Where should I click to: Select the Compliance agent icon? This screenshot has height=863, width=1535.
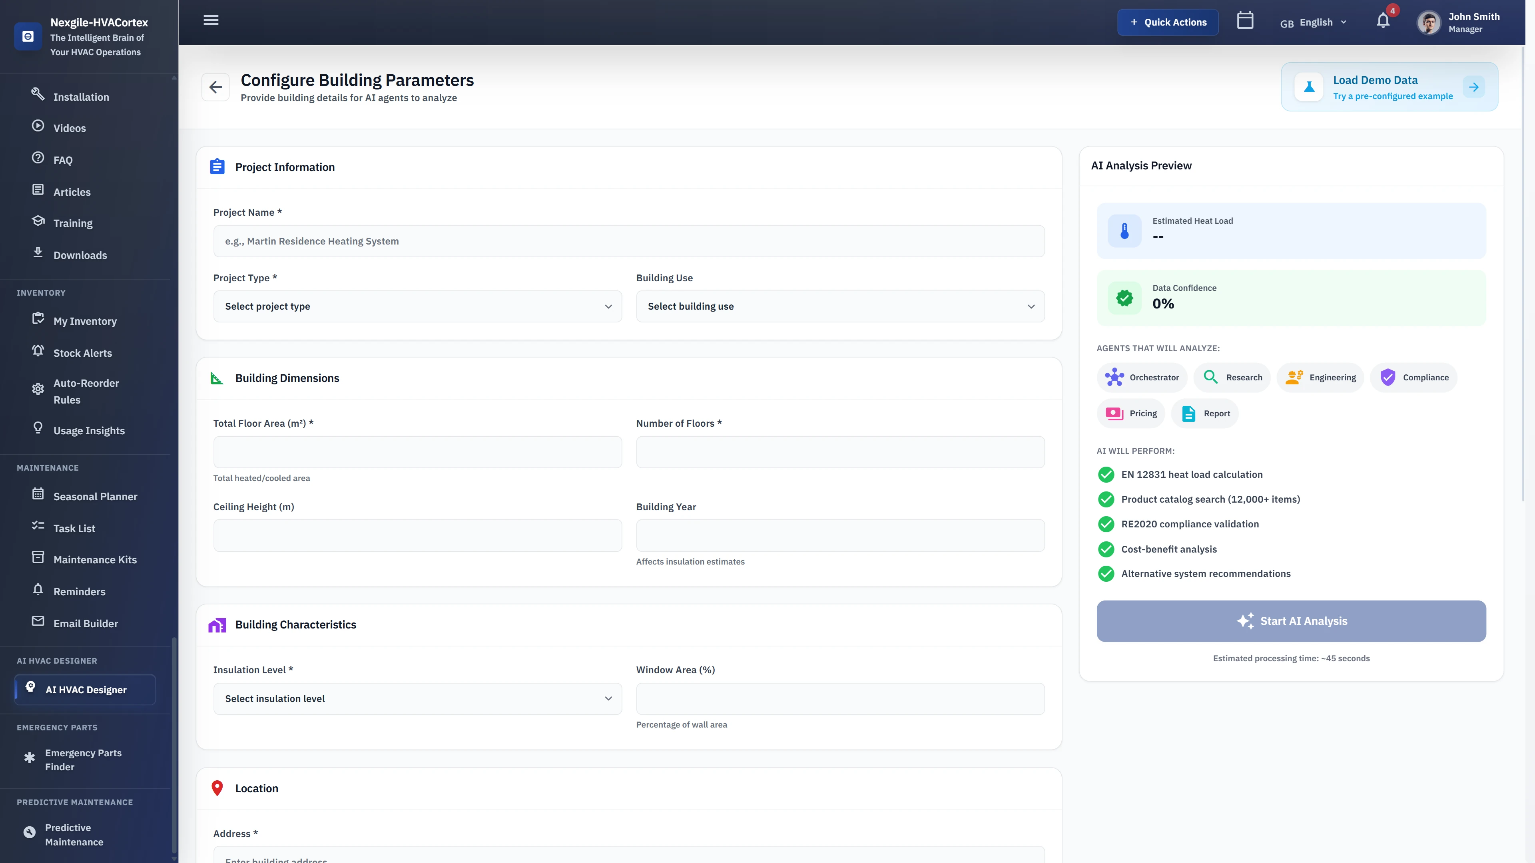(x=1388, y=377)
